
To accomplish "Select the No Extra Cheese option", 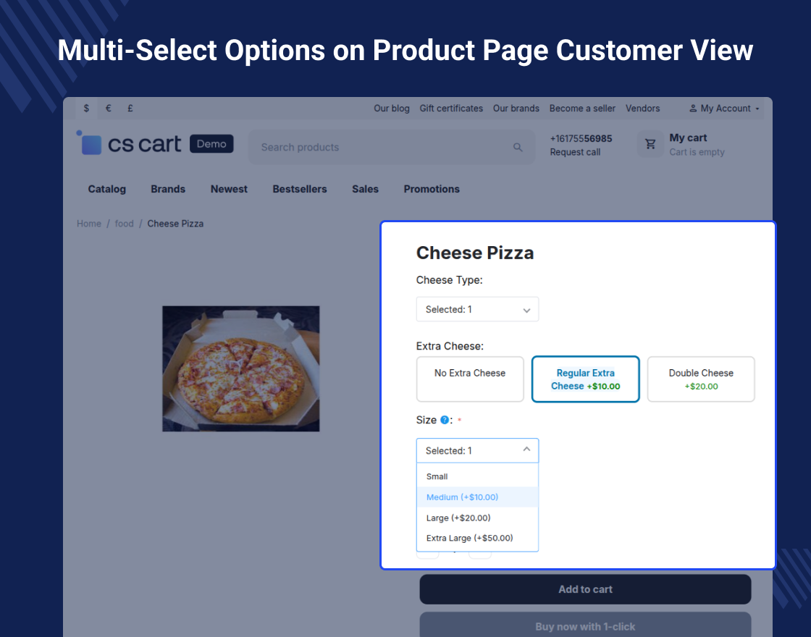I will click(470, 379).
